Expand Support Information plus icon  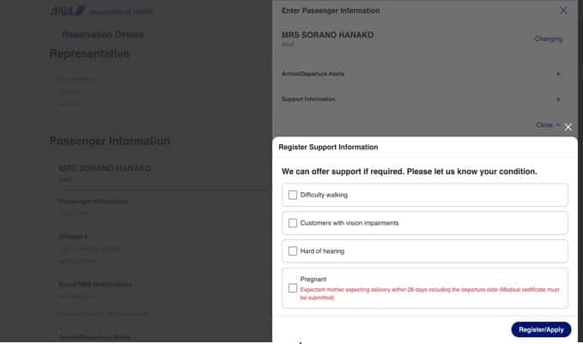[558, 100]
